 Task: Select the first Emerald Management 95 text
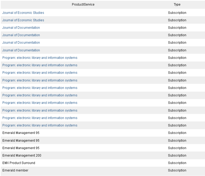[21, 133]
